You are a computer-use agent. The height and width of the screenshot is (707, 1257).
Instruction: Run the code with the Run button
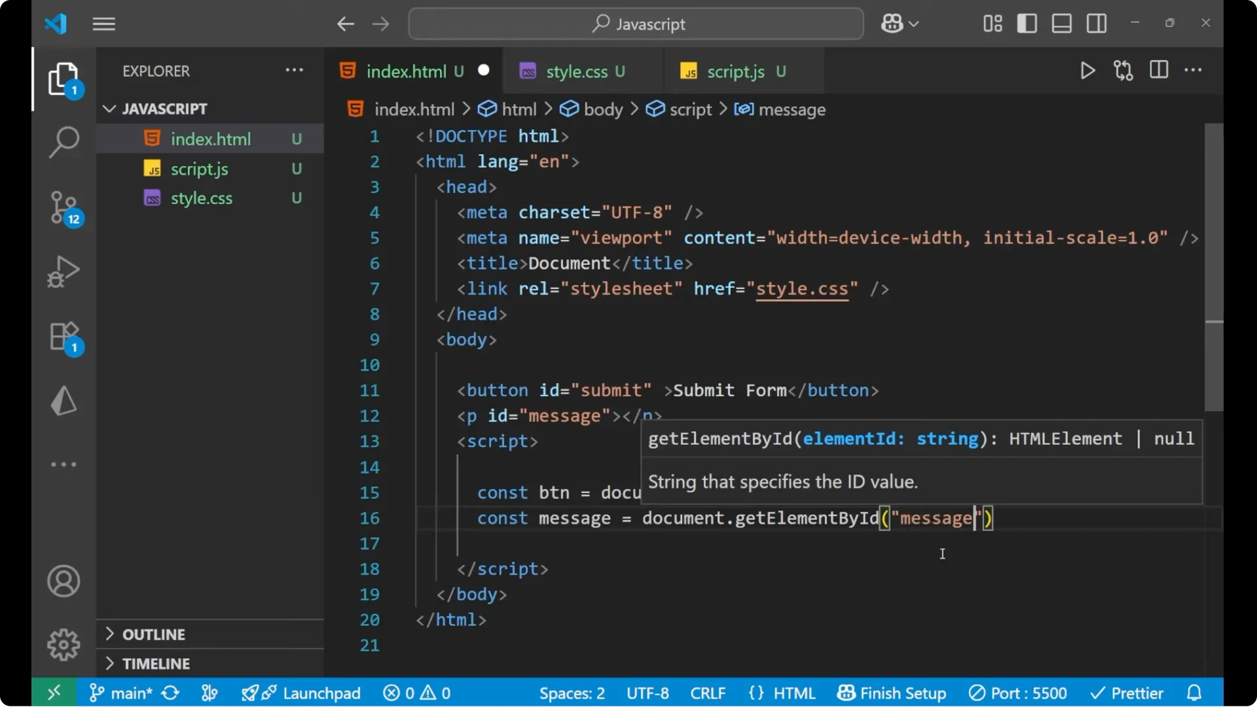[1087, 71]
